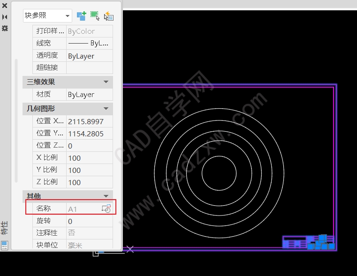
Task: Select the 打印样式 ByColor value
Action: [90, 31]
